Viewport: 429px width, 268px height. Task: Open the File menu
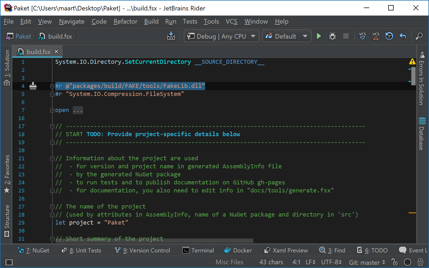click(9, 21)
